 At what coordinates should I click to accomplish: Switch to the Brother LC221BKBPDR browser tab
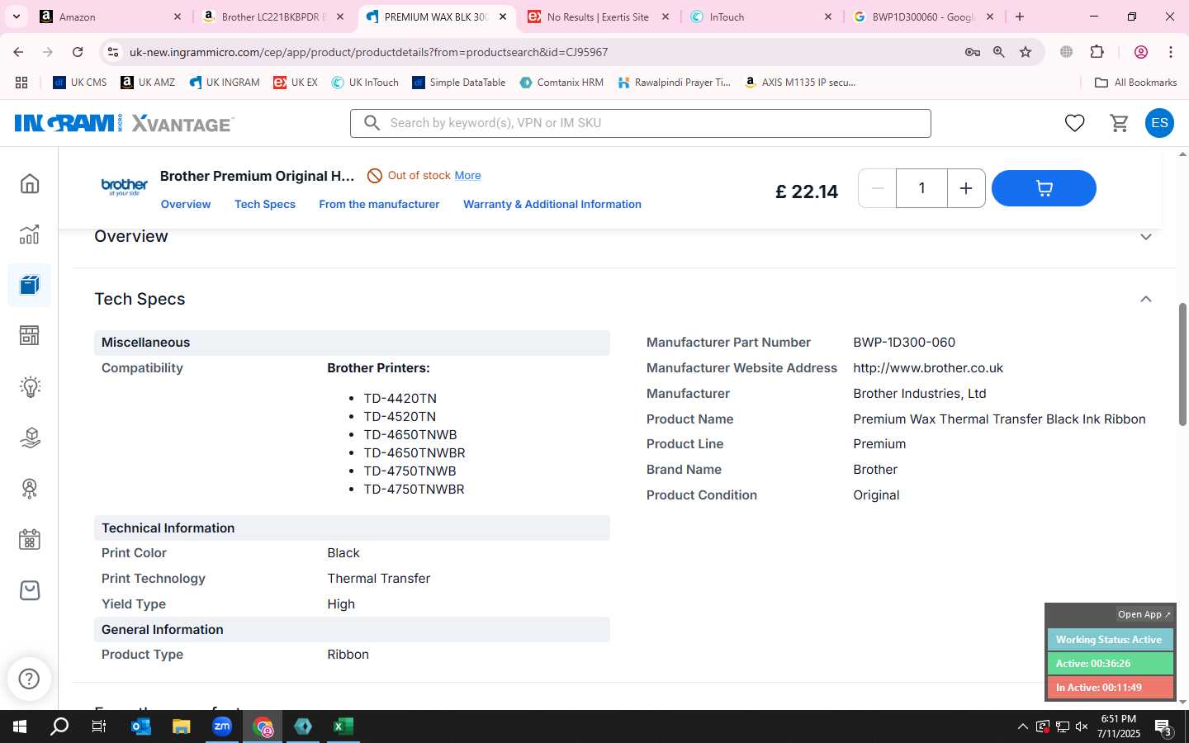273,17
